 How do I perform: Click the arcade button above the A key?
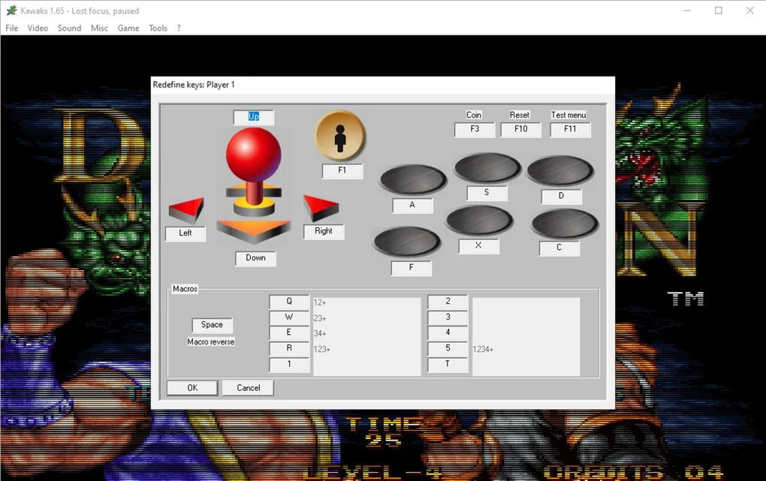[413, 179]
